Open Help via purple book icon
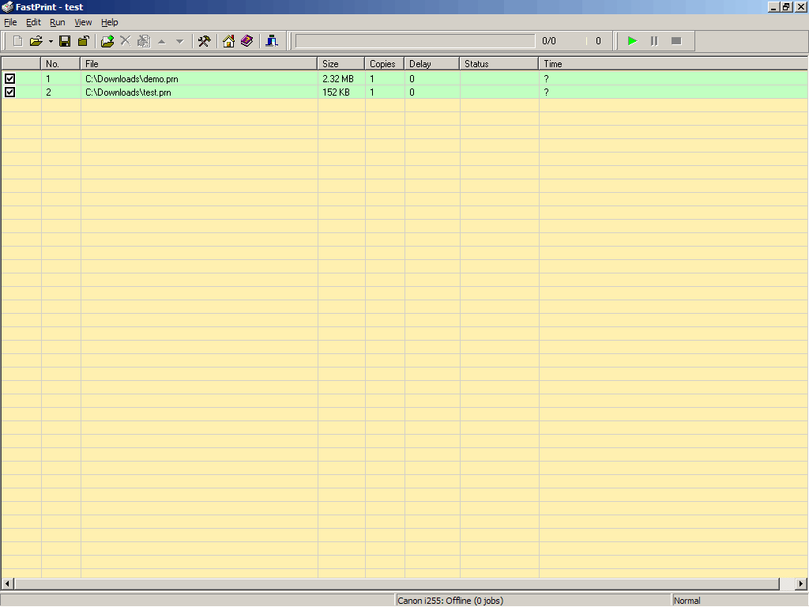809x607 pixels. (x=246, y=41)
